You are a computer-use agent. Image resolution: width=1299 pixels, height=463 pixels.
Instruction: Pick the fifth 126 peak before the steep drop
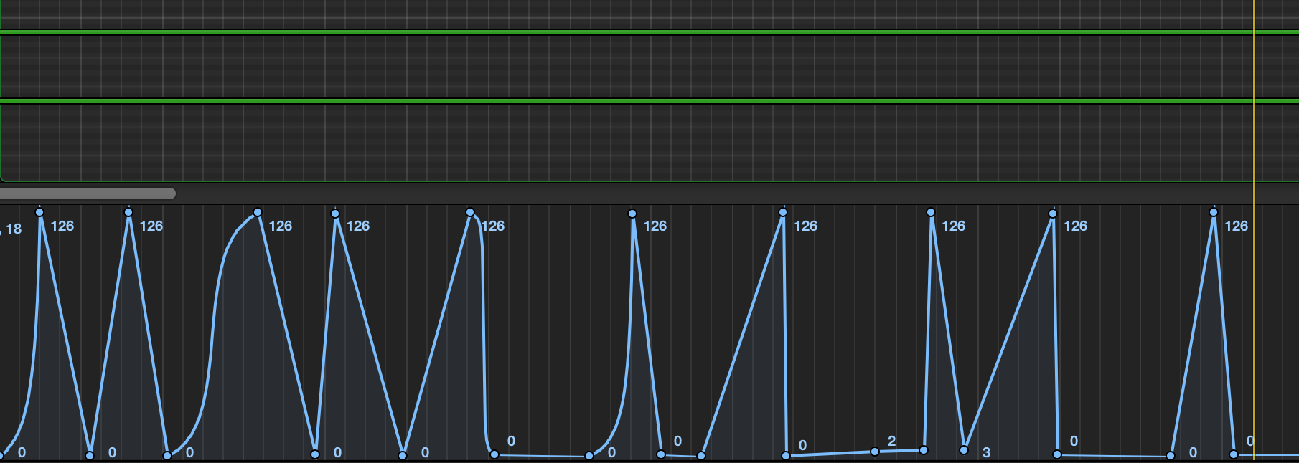pos(470,212)
